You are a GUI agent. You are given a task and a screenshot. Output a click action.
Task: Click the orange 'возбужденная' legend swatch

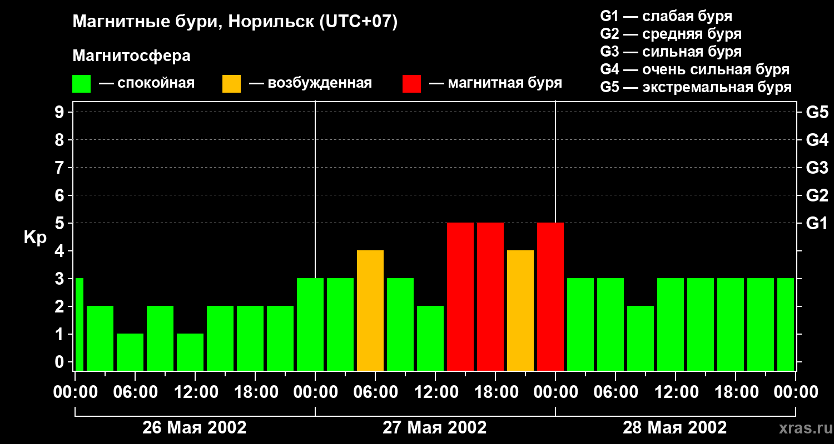pos(232,84)
